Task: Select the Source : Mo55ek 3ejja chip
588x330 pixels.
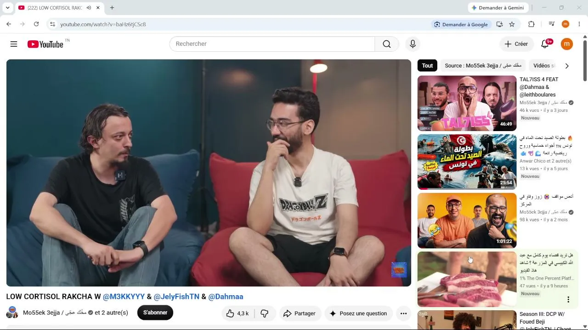Action: click(483, 66)
